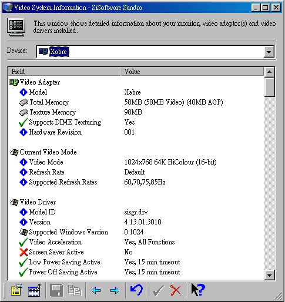
Task: Click the yellow clipboard options icon
Action: [16, 290]
